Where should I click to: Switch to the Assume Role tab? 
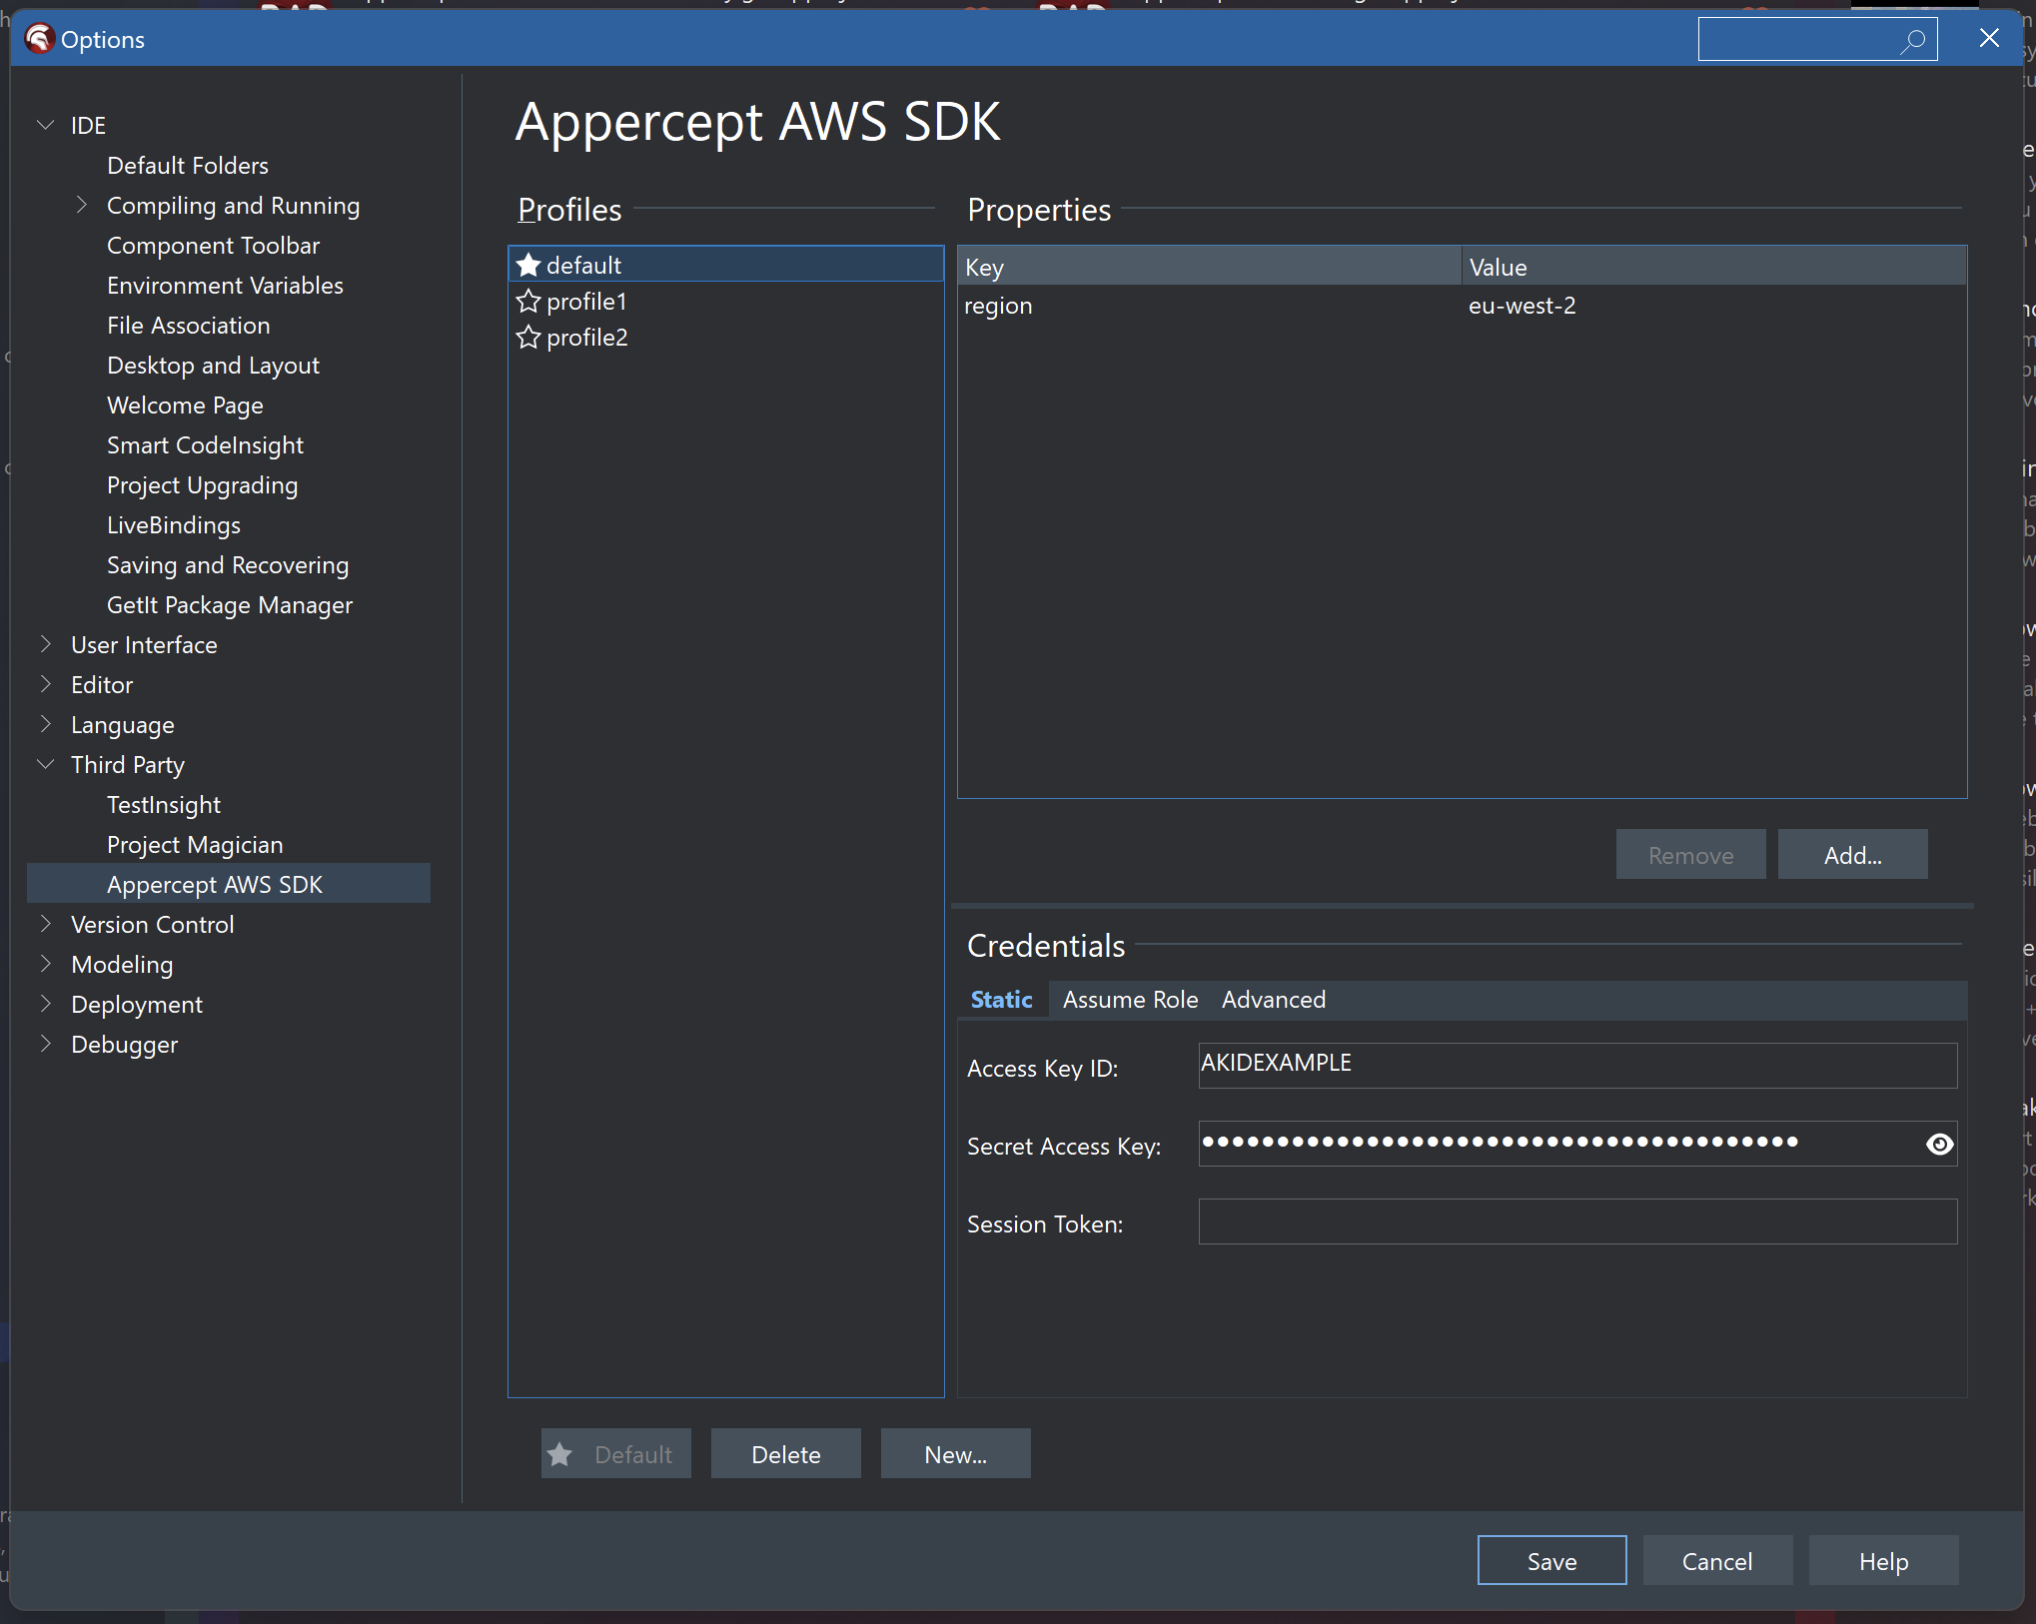[x=1130, y=1000]
